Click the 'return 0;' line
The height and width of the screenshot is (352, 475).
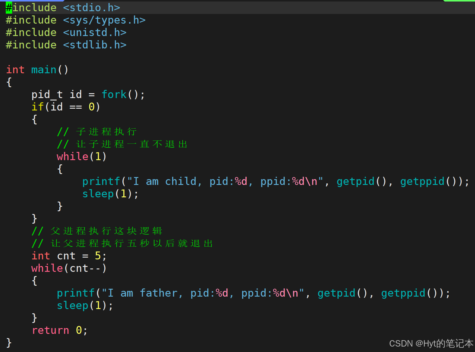coord(60,330)
